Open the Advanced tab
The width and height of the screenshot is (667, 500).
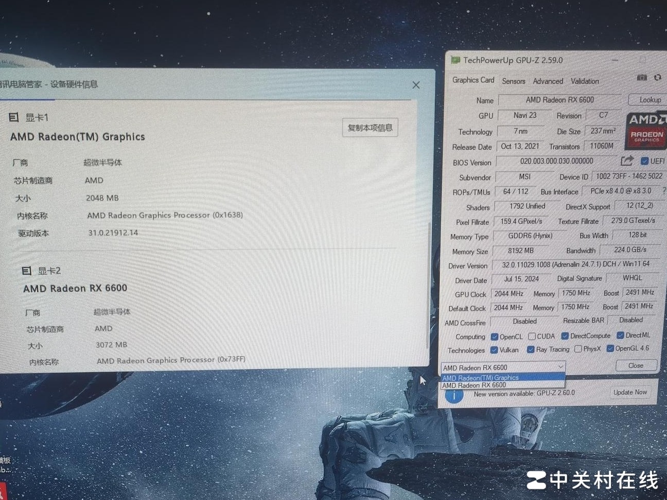(x=548, y=81)
